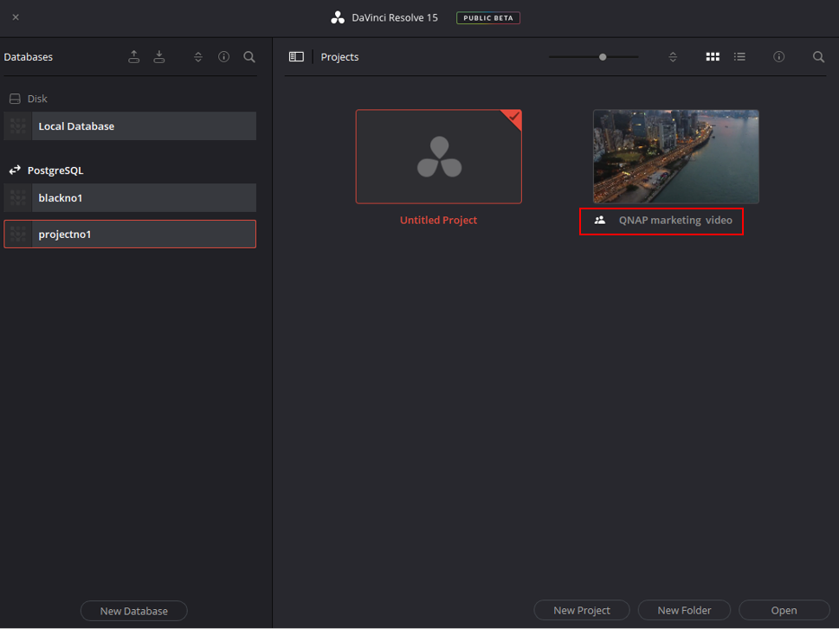The width and height of the screenshot is (839, 629).
Task: Click the DaVinci Resolve logo icon in title
Action: (338, 17)
